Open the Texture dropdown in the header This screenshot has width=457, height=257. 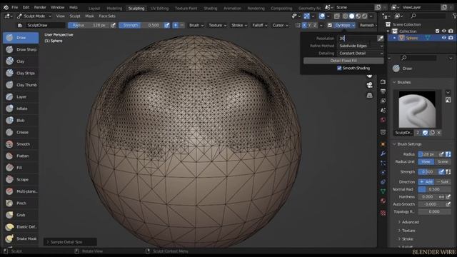[x=217, y=26]
